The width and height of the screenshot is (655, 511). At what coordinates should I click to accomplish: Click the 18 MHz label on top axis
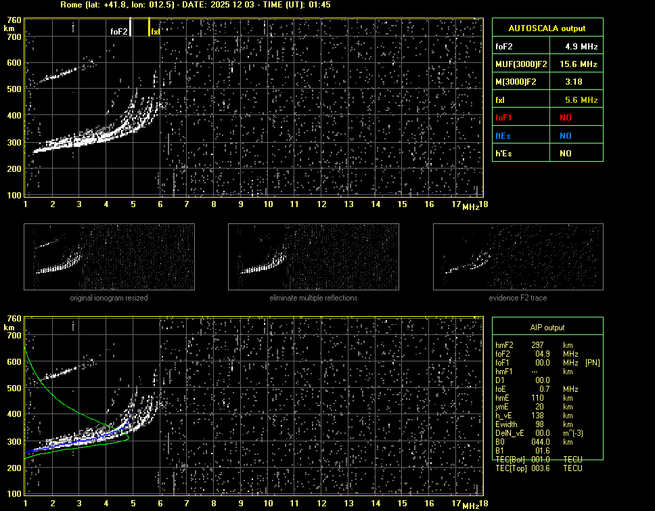(x=482, y=204)
